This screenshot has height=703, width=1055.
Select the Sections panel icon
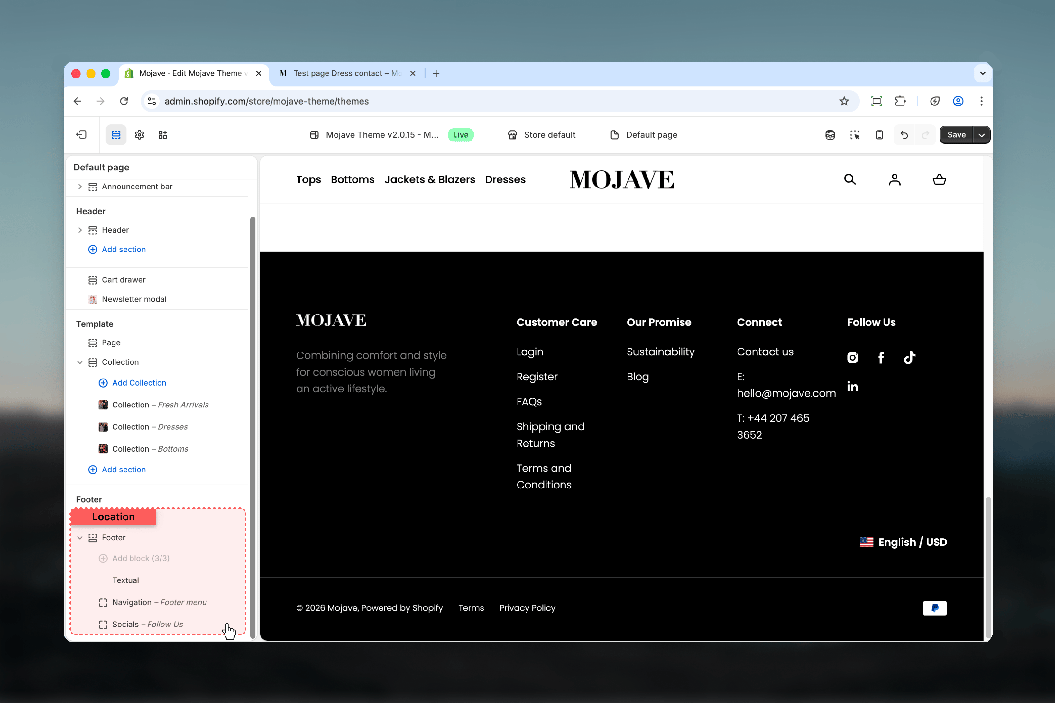click(x=116, y=134)
